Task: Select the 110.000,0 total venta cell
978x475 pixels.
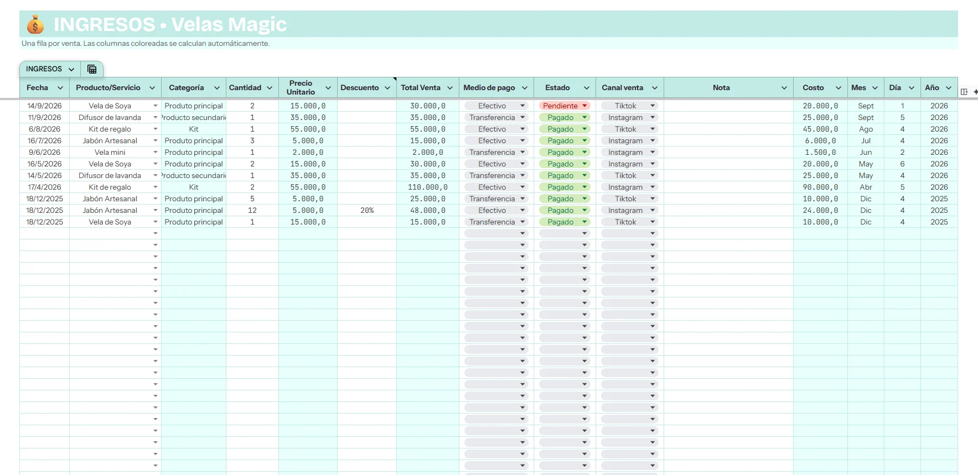Action: [428, 187]
